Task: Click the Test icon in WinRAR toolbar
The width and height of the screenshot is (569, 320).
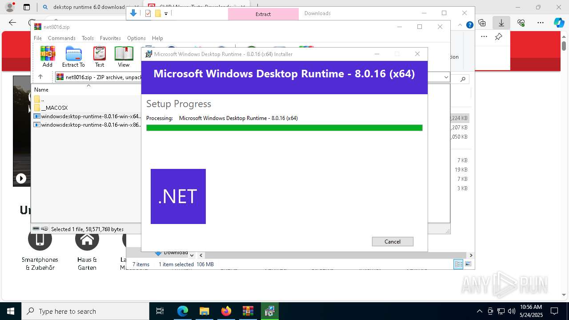Action: pyautogui.click(x=100, y=57)
